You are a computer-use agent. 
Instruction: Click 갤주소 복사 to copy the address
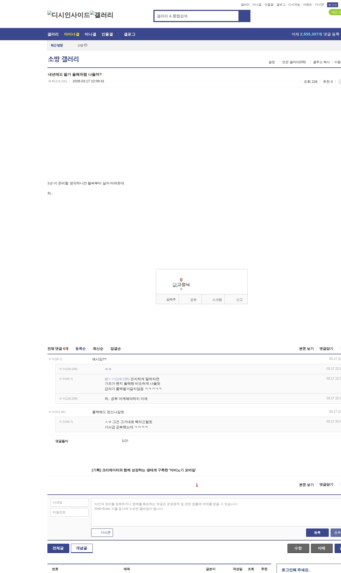point(321,62)
